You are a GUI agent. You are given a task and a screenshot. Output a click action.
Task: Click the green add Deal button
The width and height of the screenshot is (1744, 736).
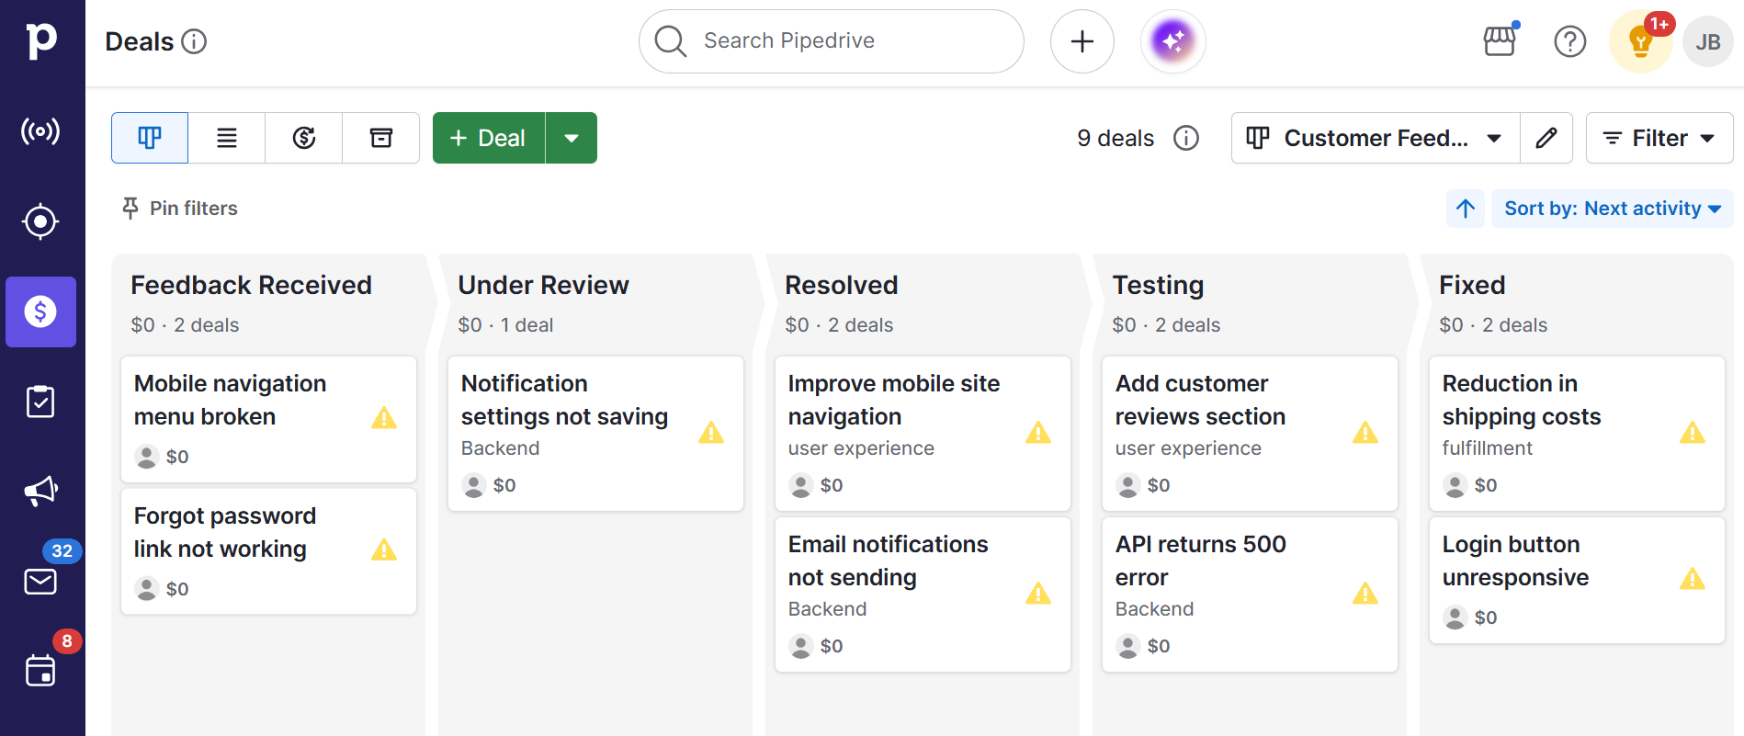click(489, 138)
